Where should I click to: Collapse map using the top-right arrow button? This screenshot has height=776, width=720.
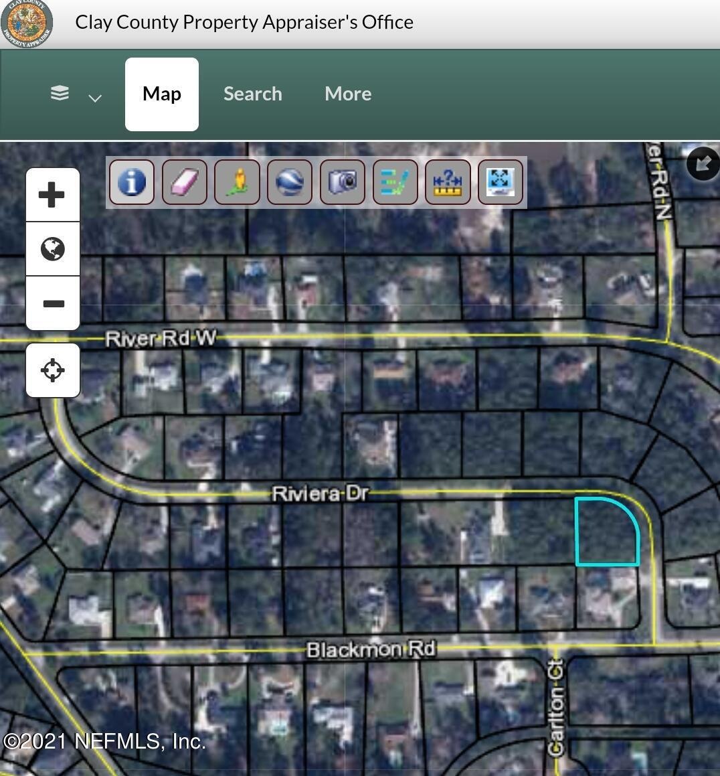[x=703, y=163]
